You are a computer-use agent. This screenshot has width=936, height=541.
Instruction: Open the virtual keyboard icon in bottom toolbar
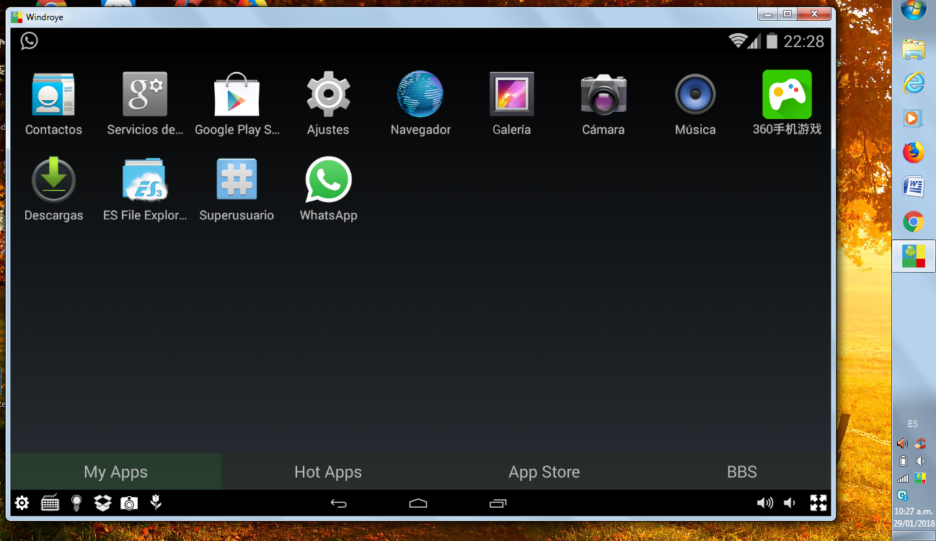pyautogui.click(x=49, y=503)
